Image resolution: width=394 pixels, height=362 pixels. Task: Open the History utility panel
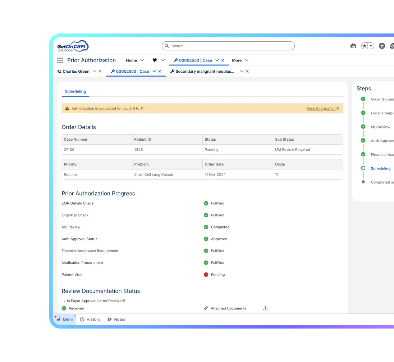tap(90, 319)
